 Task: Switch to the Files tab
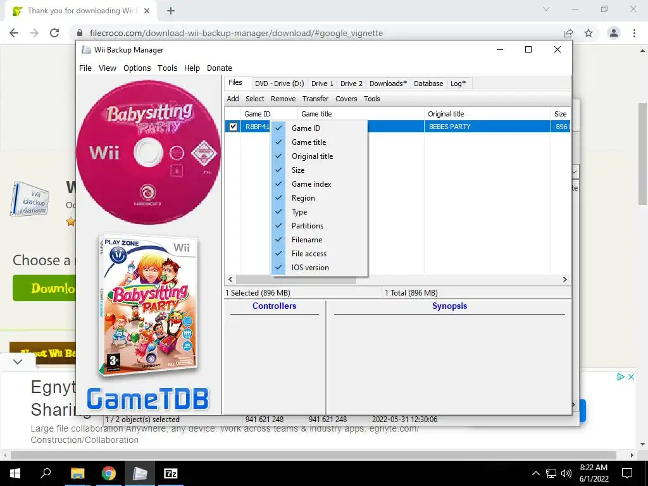[x=235, y=83]
